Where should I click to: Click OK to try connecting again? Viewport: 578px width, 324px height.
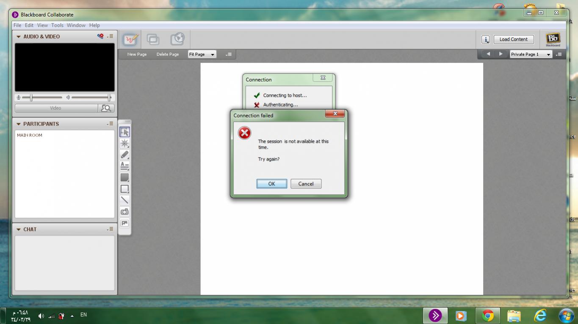272,184
